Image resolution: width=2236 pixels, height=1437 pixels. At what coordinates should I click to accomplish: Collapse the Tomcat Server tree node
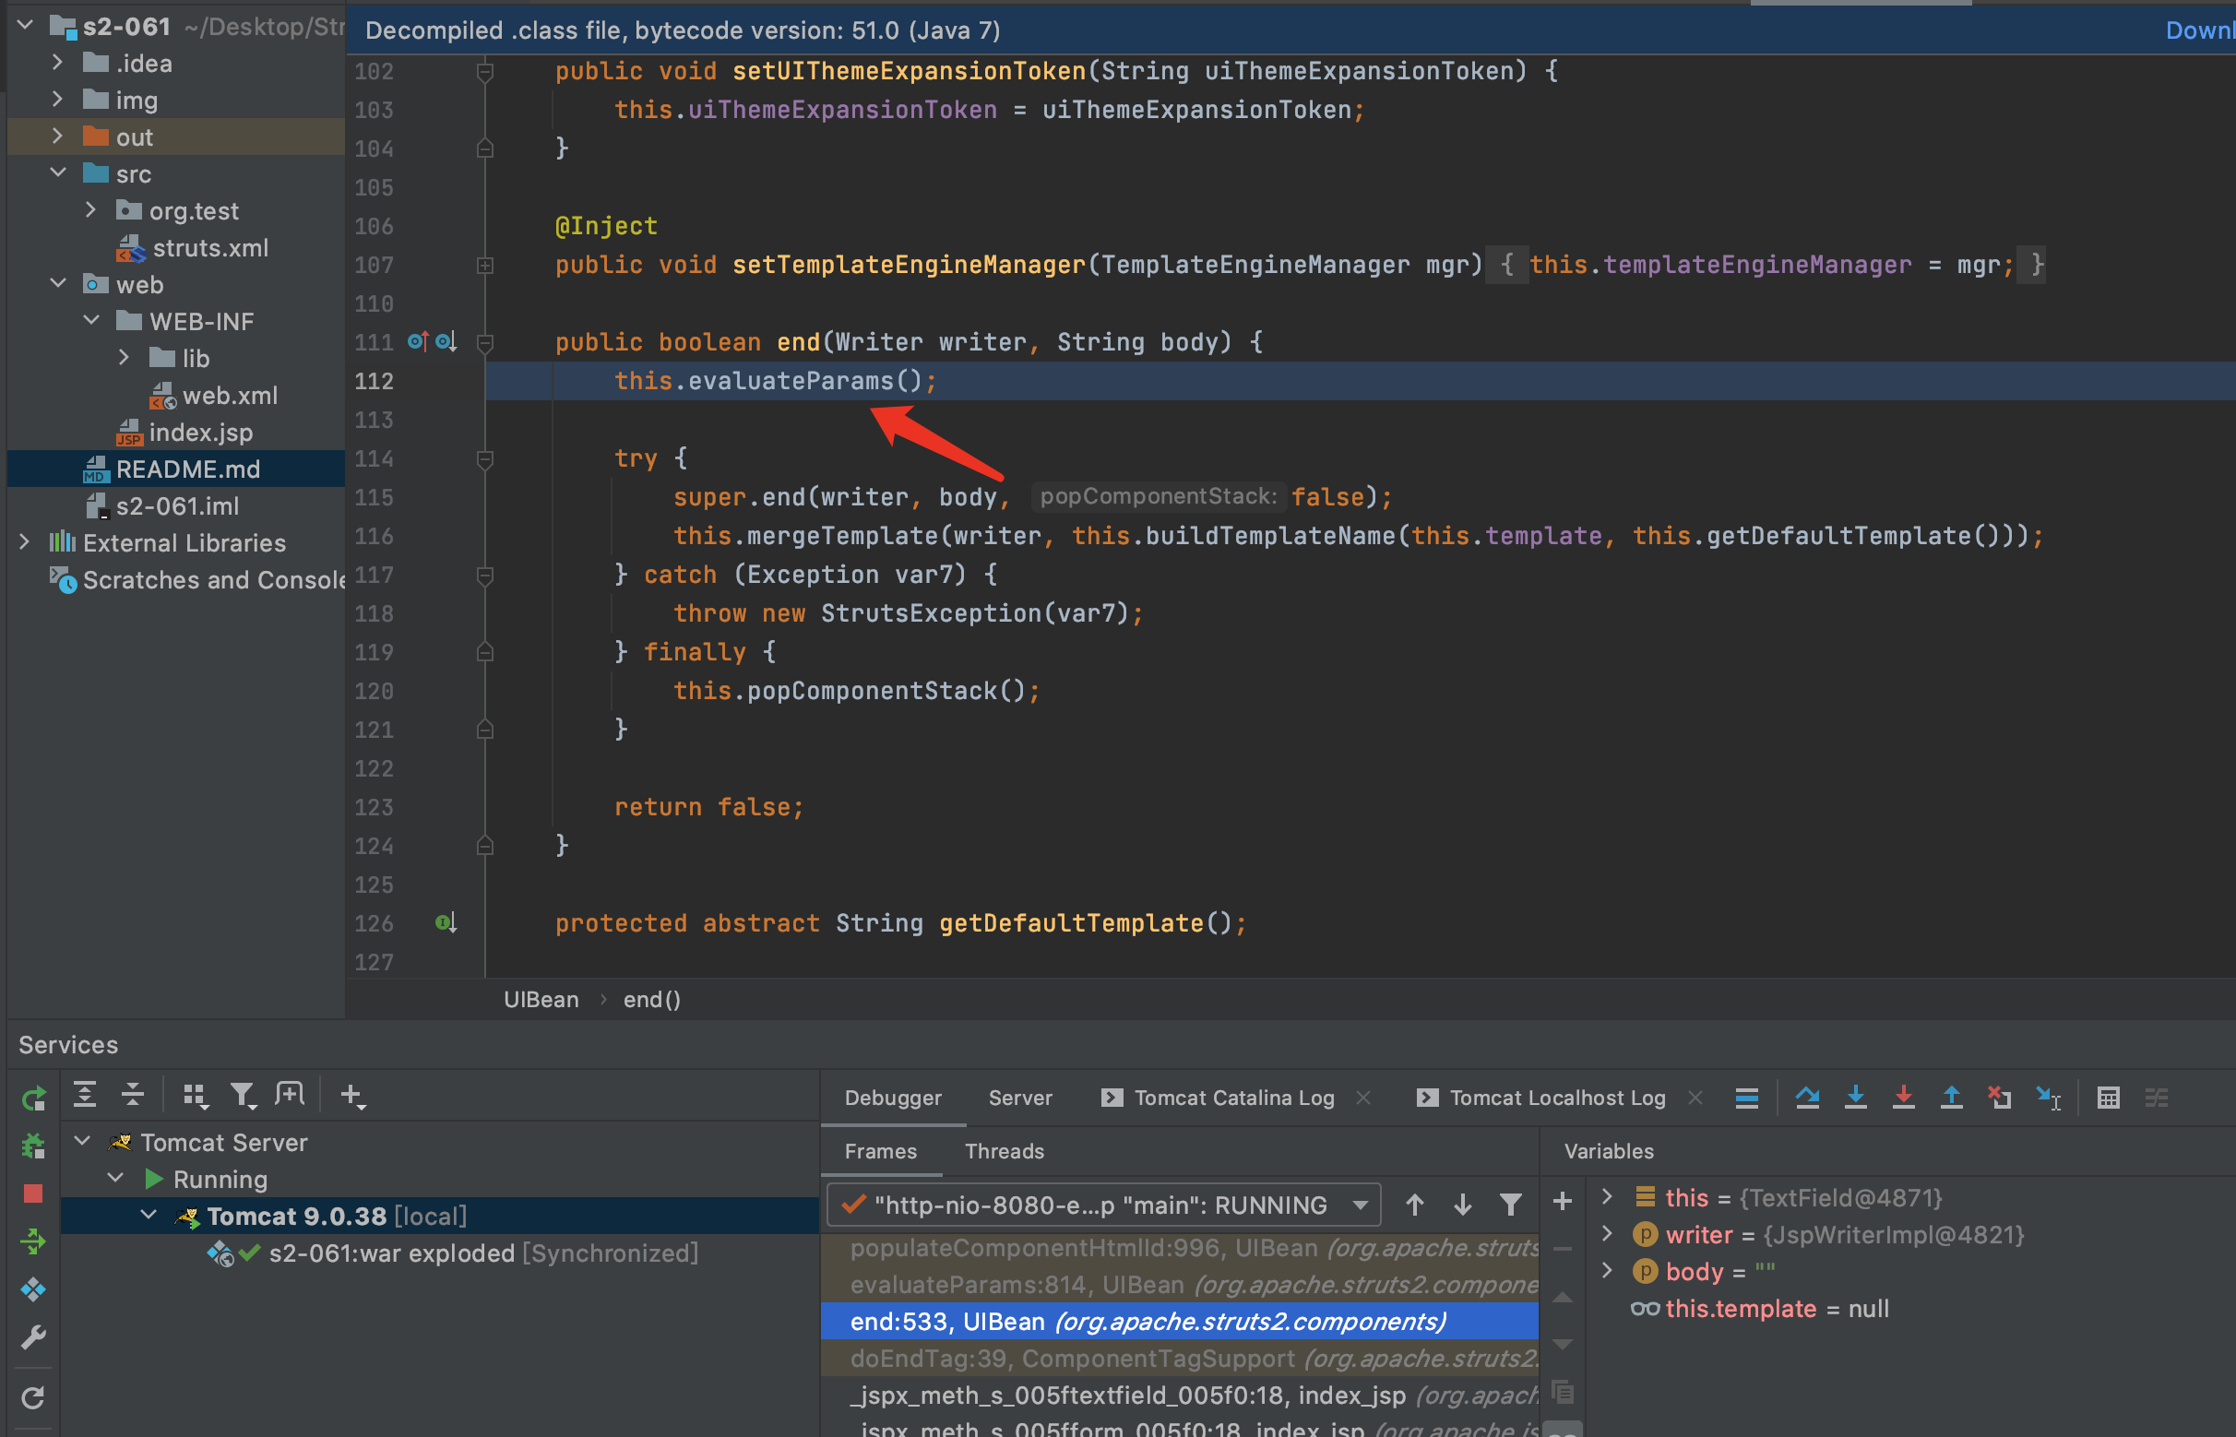click(83, 1141)
